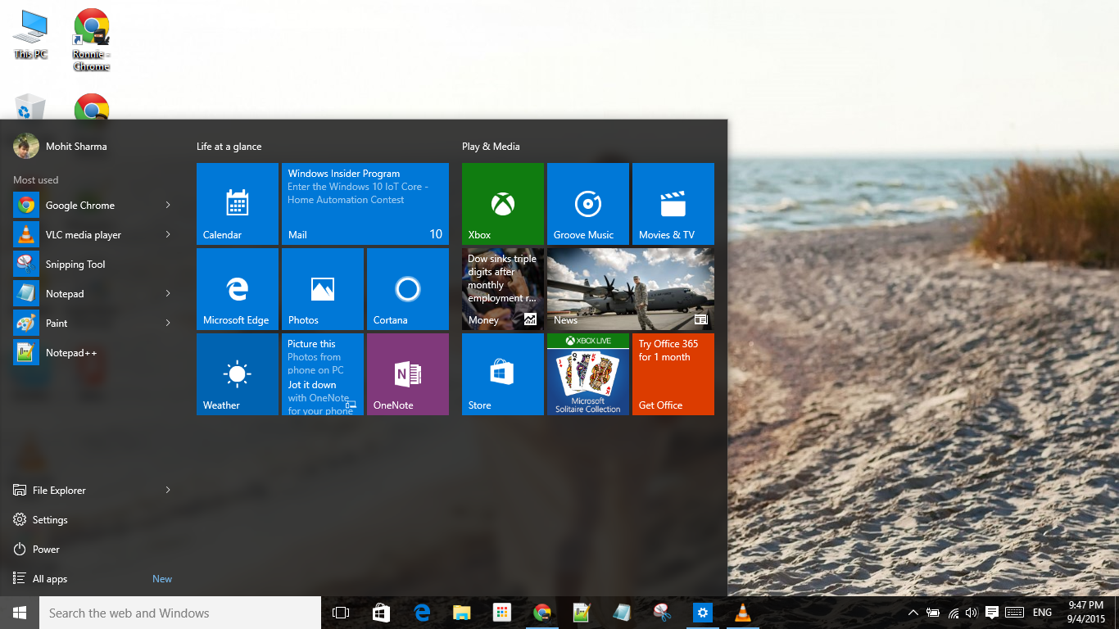Open Microsoft Solitaire Collection tile

[x=588, y=374]
